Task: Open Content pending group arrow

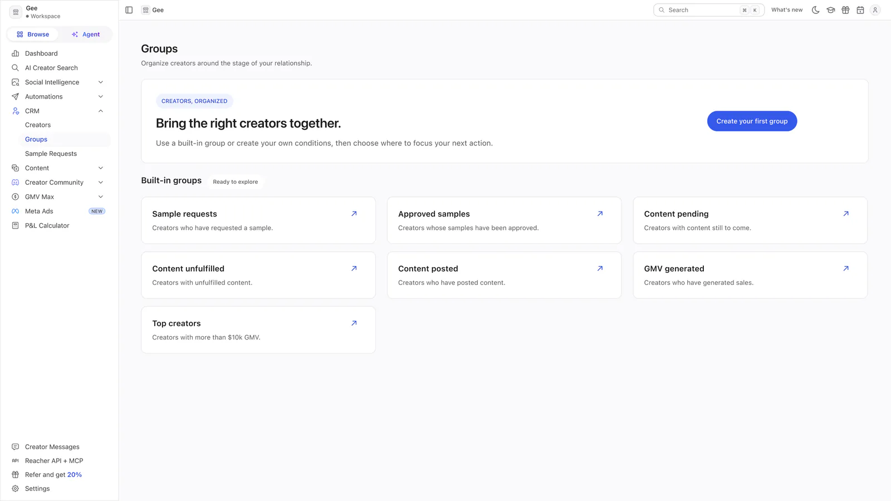Action: (846, 214)
